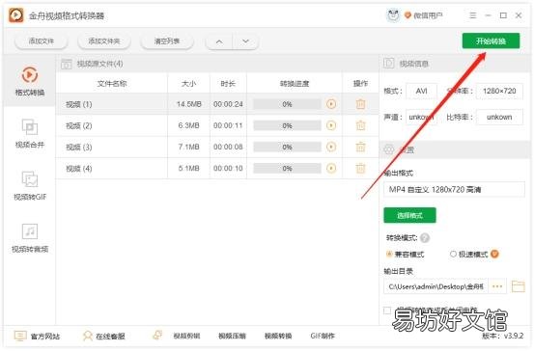Play preview for 视频 (1)

pos(331,104)
